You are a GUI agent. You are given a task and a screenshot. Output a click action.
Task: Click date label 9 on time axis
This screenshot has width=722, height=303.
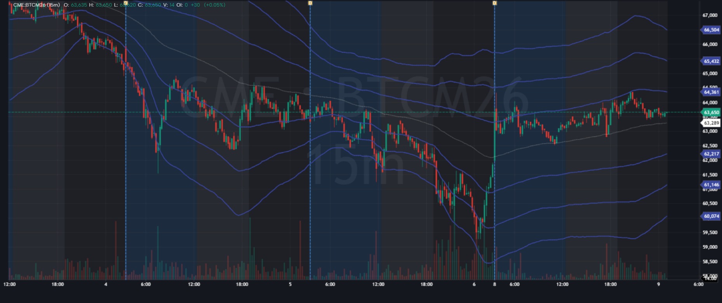click(x=659, y=284)
